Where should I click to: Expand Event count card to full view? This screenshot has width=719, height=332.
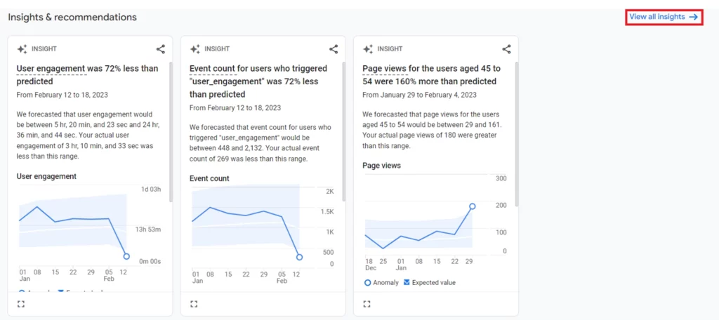(194, 304)
